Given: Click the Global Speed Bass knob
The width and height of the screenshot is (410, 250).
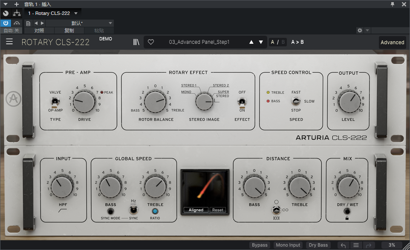Looking at the screenshot, I should point(111,186).
